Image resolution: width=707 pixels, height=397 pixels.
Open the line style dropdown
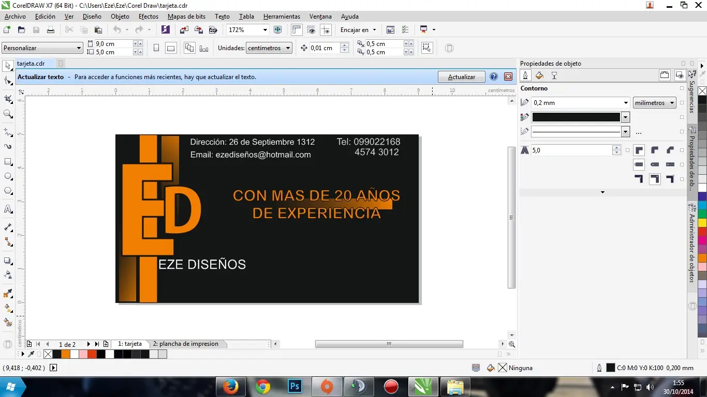(626, 132)
